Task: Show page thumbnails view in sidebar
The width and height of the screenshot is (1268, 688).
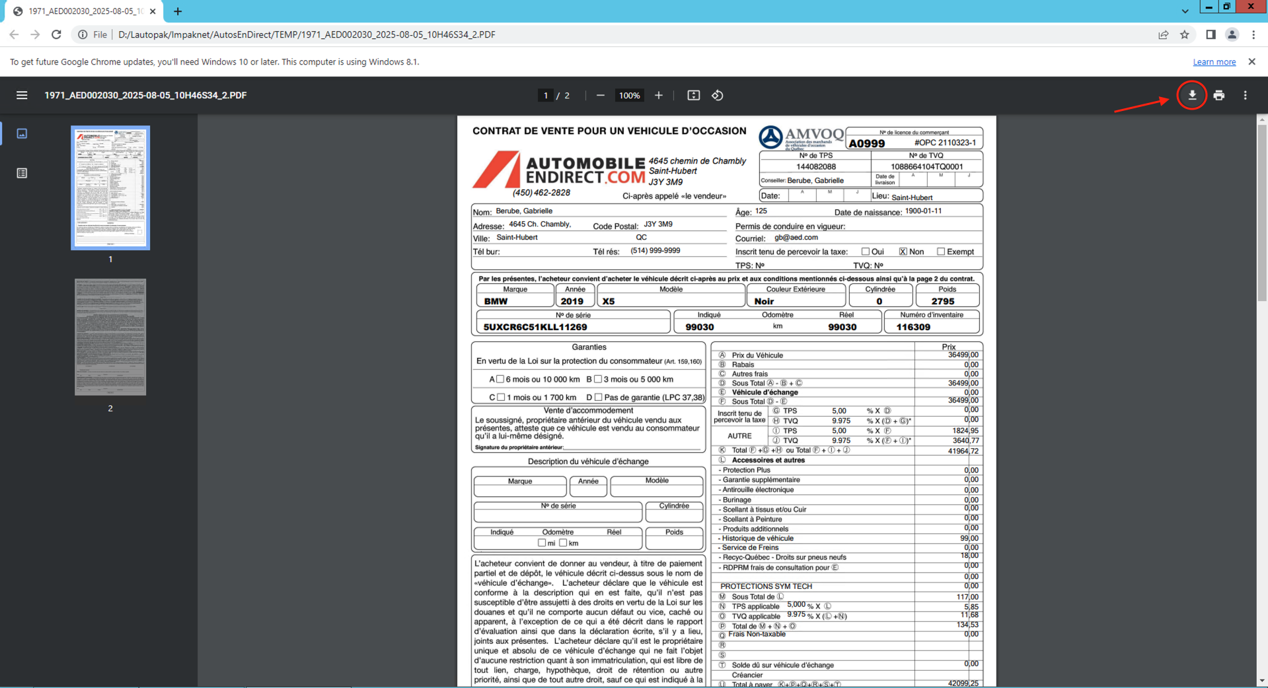Action: point(22,133)
